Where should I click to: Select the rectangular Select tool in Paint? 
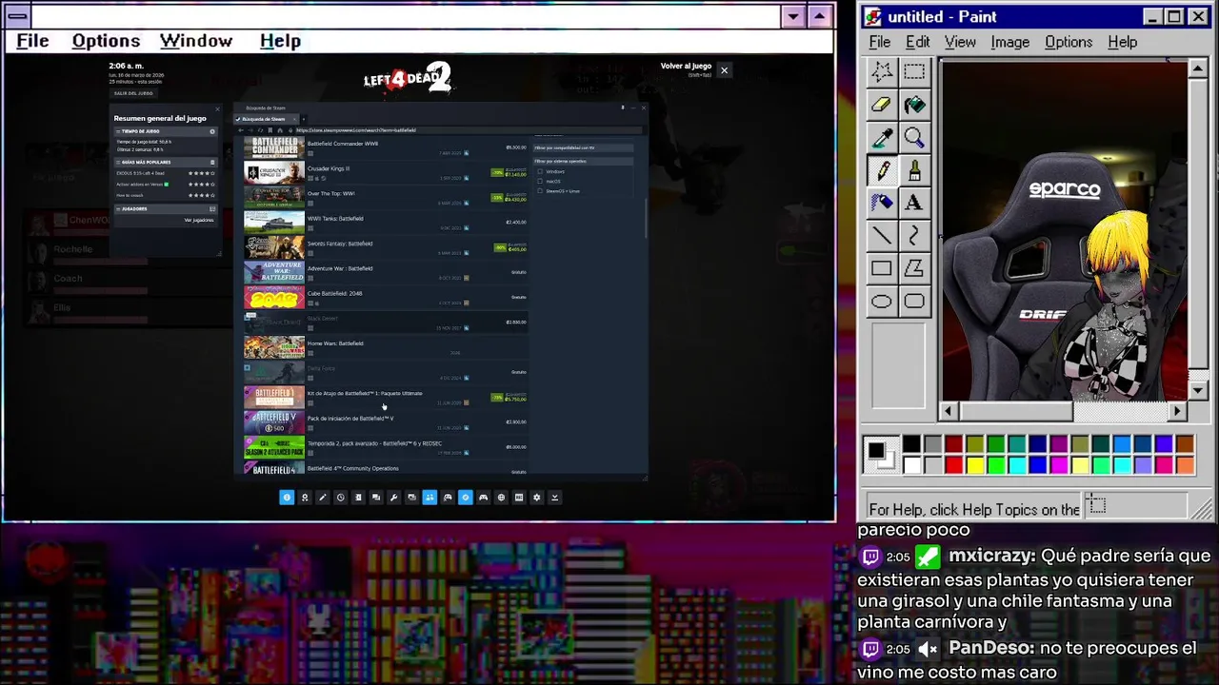[x=914, y=72]
